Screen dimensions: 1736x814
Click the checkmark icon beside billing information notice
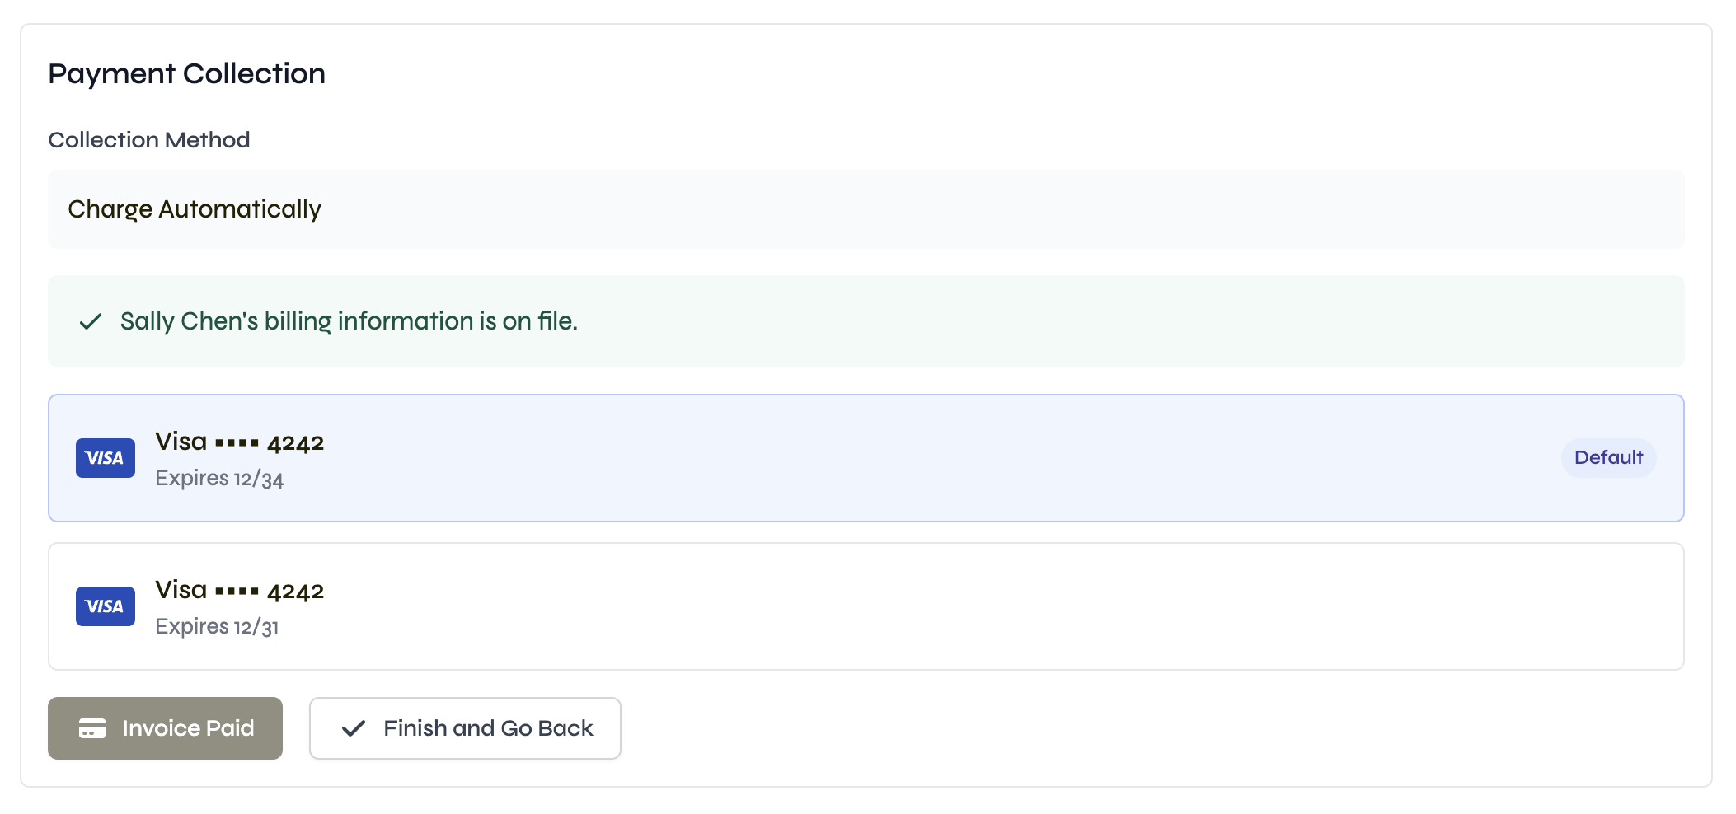tap(91, 321)
